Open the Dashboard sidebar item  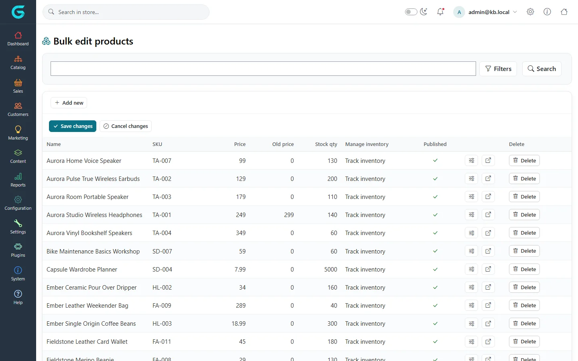(18, 39)
